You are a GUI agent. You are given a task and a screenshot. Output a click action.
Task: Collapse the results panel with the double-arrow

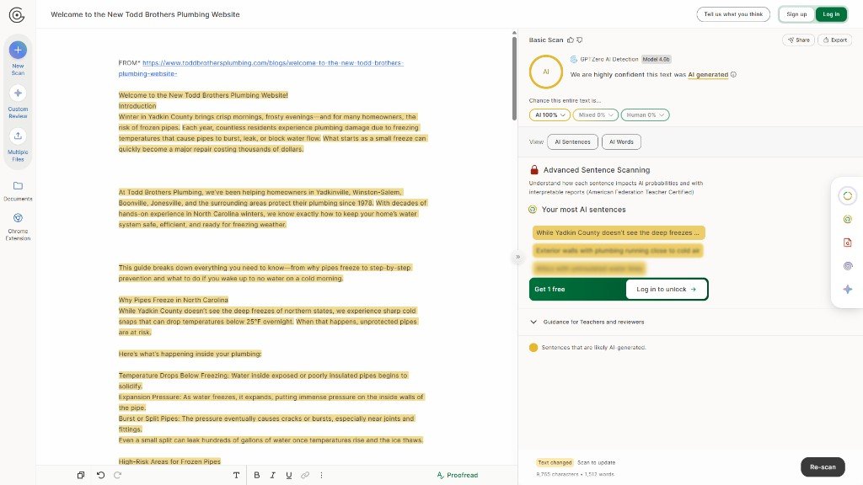(x=518, y=257)
